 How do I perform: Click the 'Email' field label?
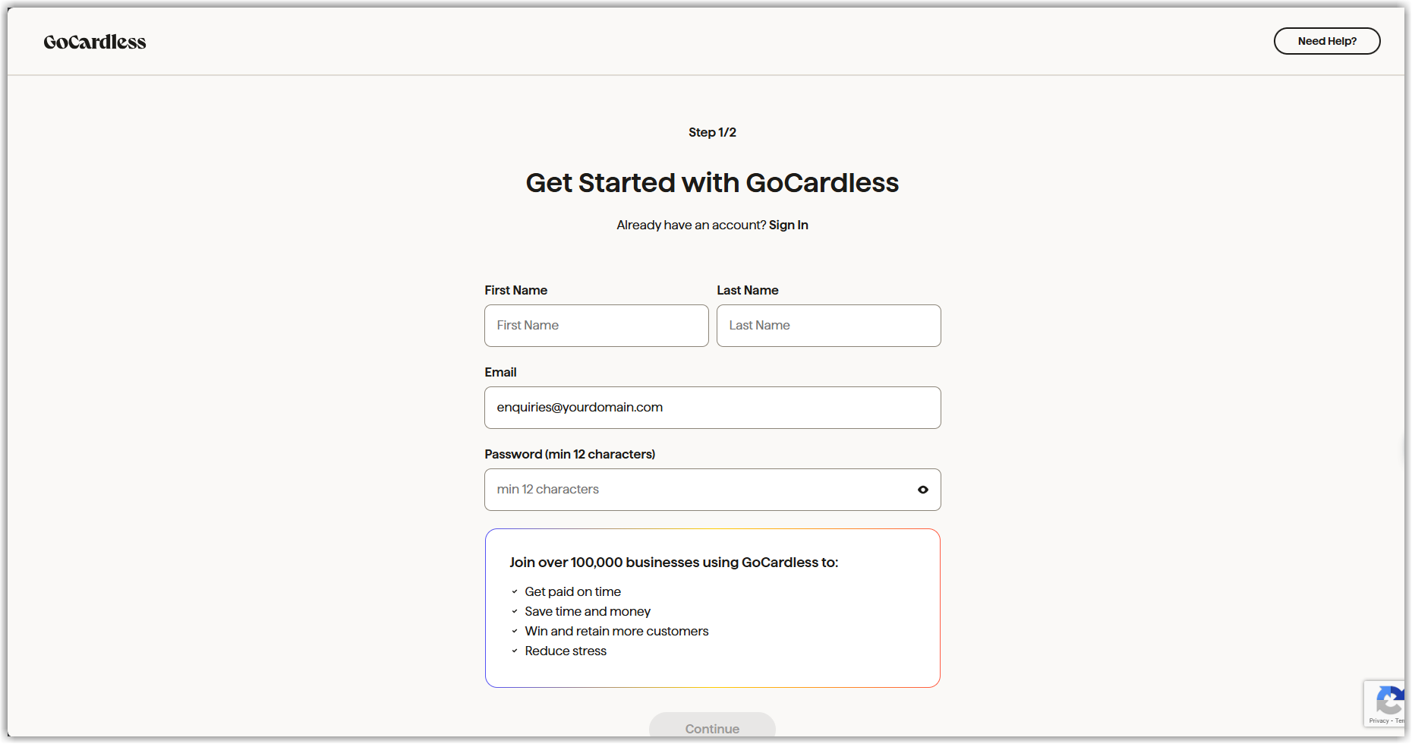tap(500, 372)
